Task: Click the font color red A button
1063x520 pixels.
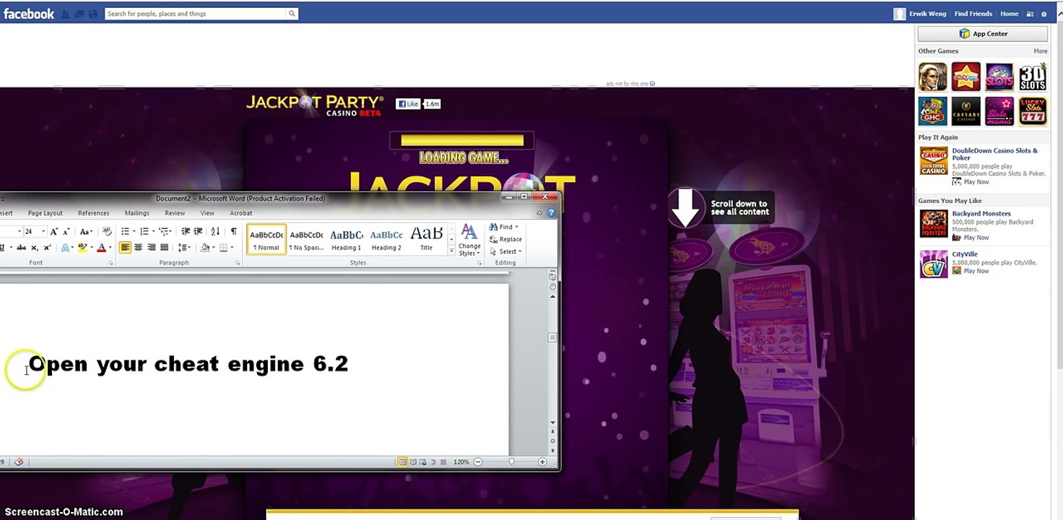Action: (101, 248)
